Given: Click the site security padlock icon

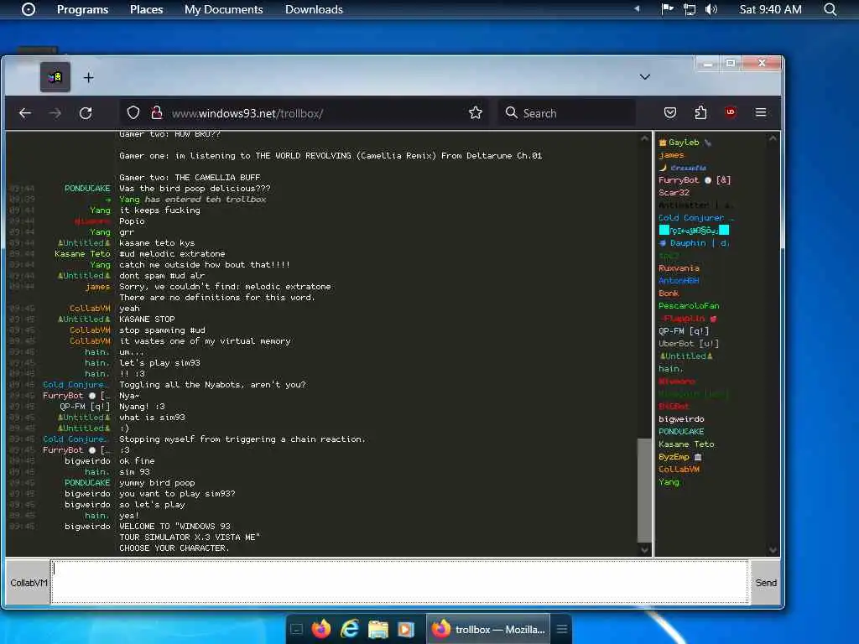Looking at the screenshot, I should tap(157, 113).
